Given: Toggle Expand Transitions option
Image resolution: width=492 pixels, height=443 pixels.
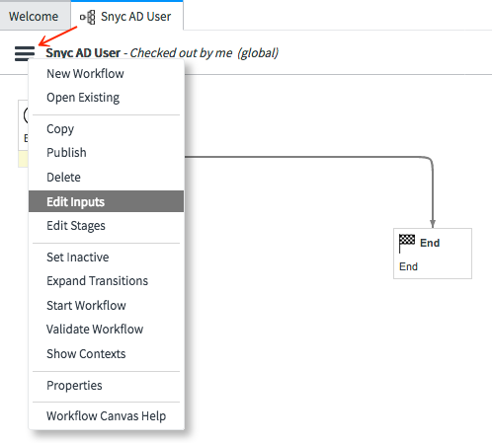Looking at the screenshot, I should (x=106, y=281).
